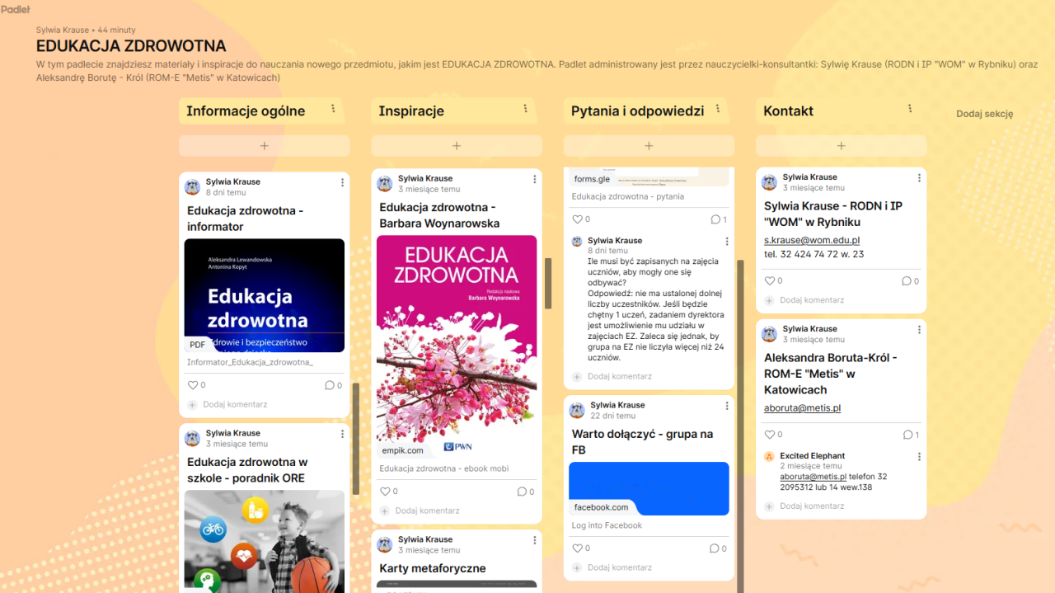Add comment under Excited Elephant comment
Screen dimensions: 1055x593
[812, 506]
